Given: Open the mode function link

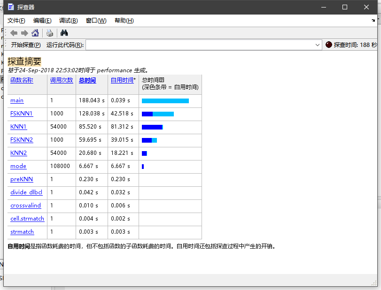Looking at the screenshot, I should [x=18, y=166].
